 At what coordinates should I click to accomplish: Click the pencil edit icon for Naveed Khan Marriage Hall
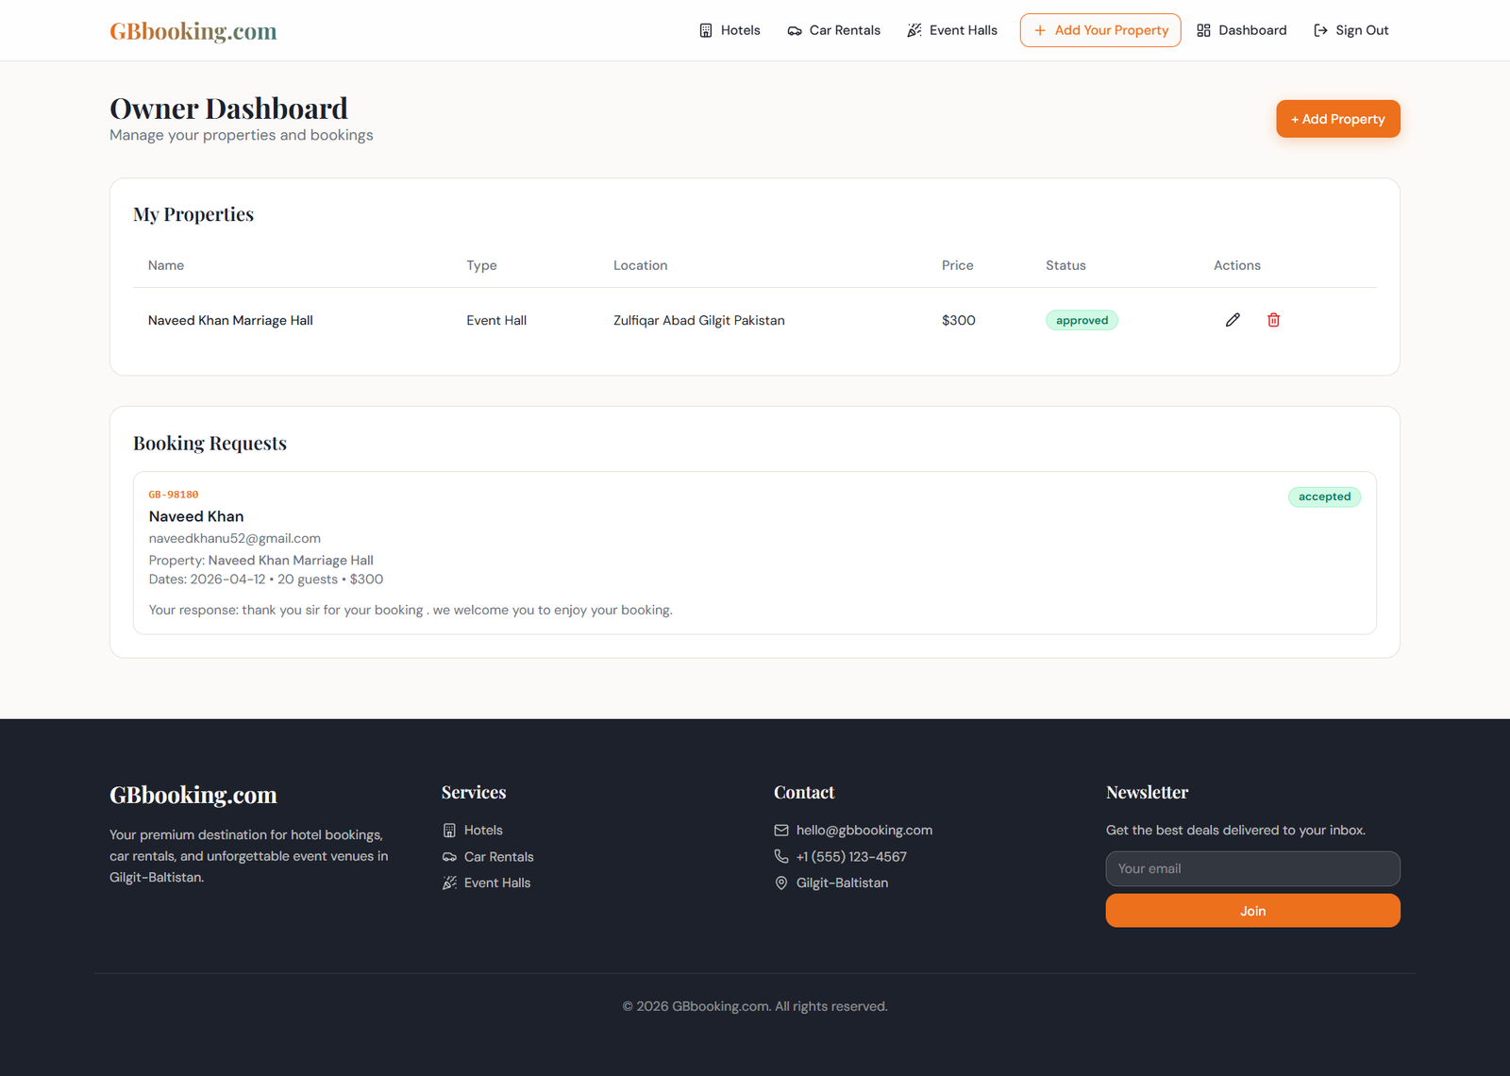click(x=1233, y=320)
